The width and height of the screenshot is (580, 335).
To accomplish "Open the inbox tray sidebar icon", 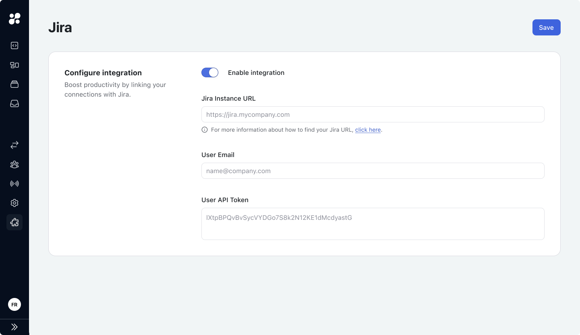I will tap(14, 103).
